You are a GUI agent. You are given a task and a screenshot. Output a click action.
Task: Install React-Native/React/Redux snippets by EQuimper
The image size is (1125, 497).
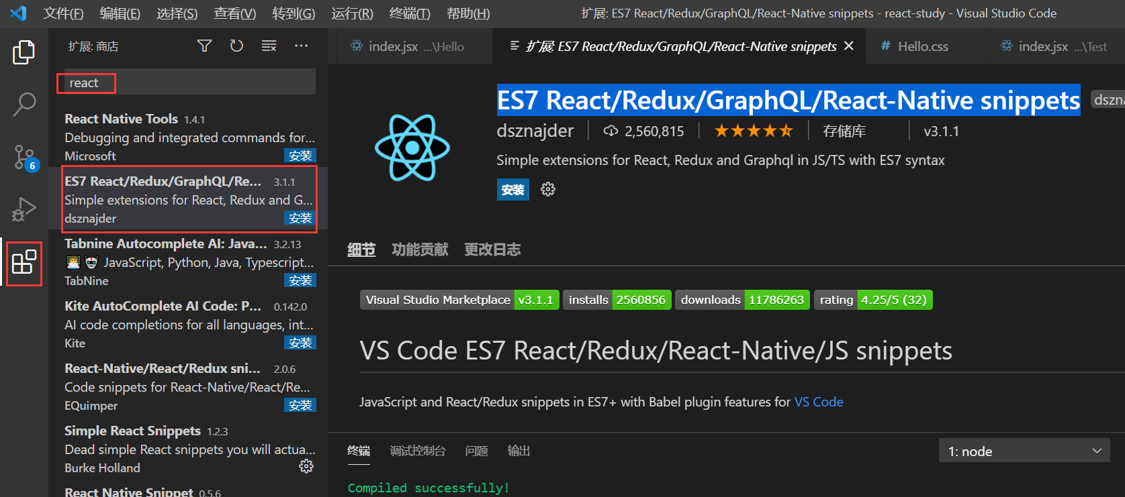pyautogui.click(x=300, y=405)
